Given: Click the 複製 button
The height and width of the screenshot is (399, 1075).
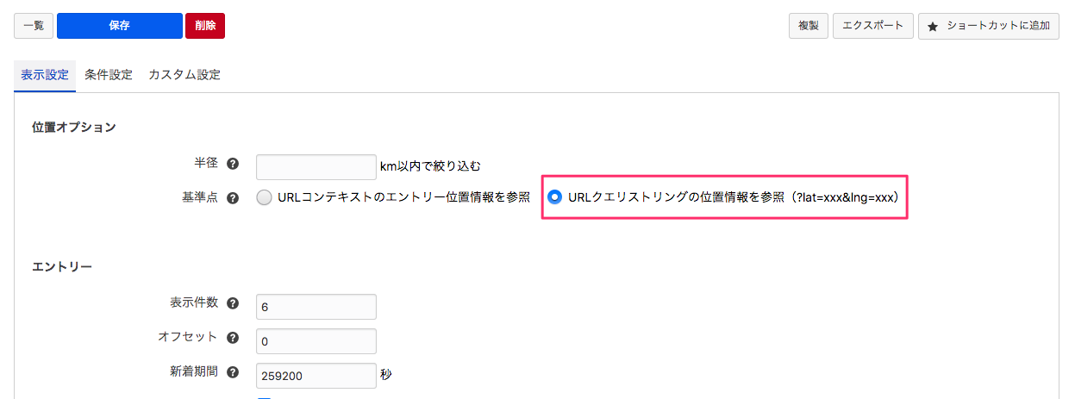Looking at the screenshot, I should (809, 26).
